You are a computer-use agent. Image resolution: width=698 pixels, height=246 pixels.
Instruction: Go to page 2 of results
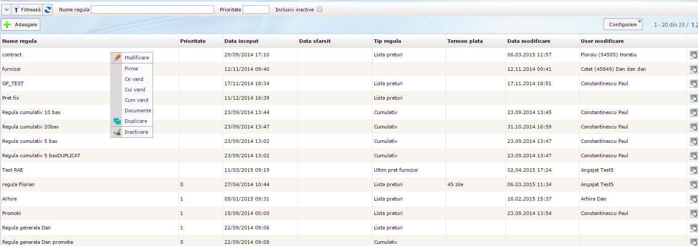pyautogui.click(x=696, y=25)
